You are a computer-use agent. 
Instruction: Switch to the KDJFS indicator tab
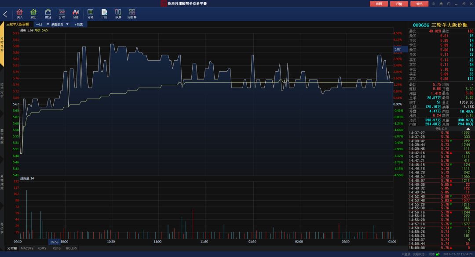[42, 248]
